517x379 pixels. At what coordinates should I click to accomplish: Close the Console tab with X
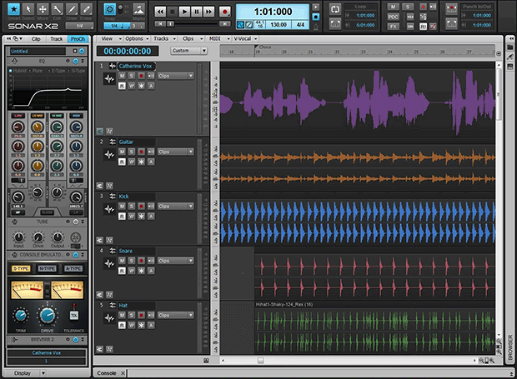[x=123, y=373]
